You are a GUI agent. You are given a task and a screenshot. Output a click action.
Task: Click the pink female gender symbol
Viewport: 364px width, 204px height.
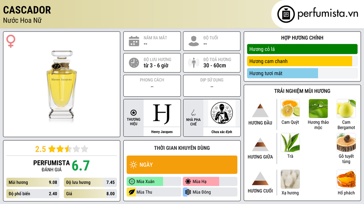click(11, 41)
